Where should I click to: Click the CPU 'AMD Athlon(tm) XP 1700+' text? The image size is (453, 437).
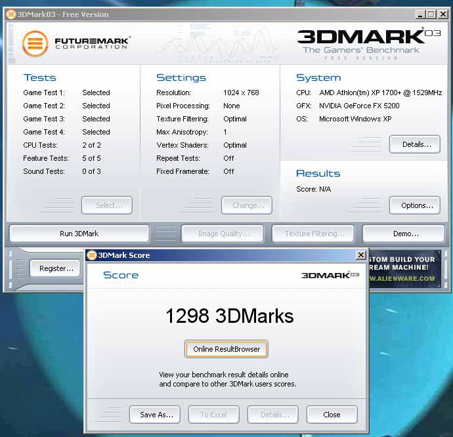360,93
